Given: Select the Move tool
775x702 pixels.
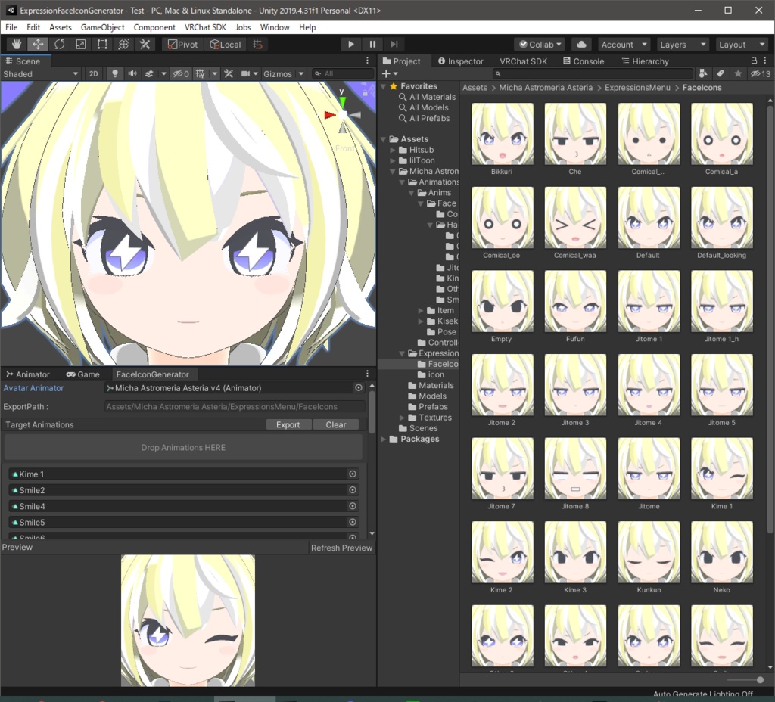Looking at the screenshot, I should pyautogui.click(x=38, y=45).
